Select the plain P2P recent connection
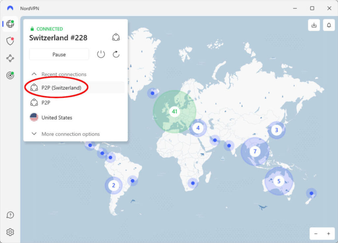Viewport: 338px width, 243px height. pyautogui.click(x=77, y=103)
